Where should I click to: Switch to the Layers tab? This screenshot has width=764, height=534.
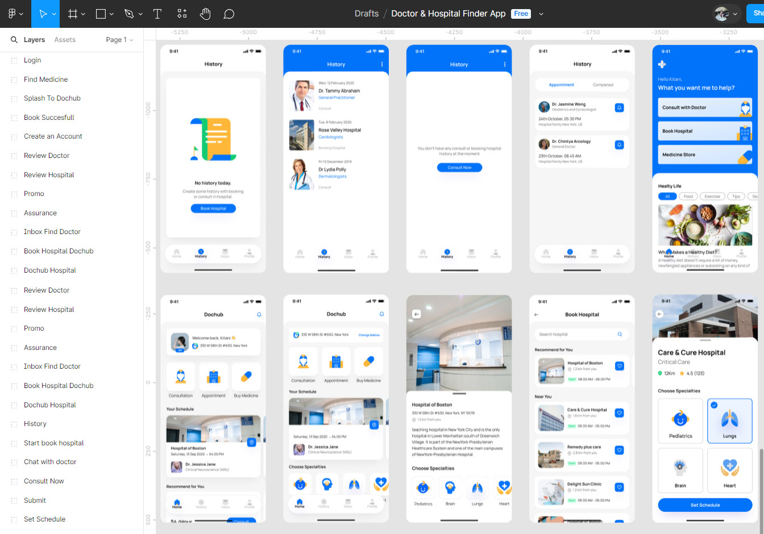34,40
